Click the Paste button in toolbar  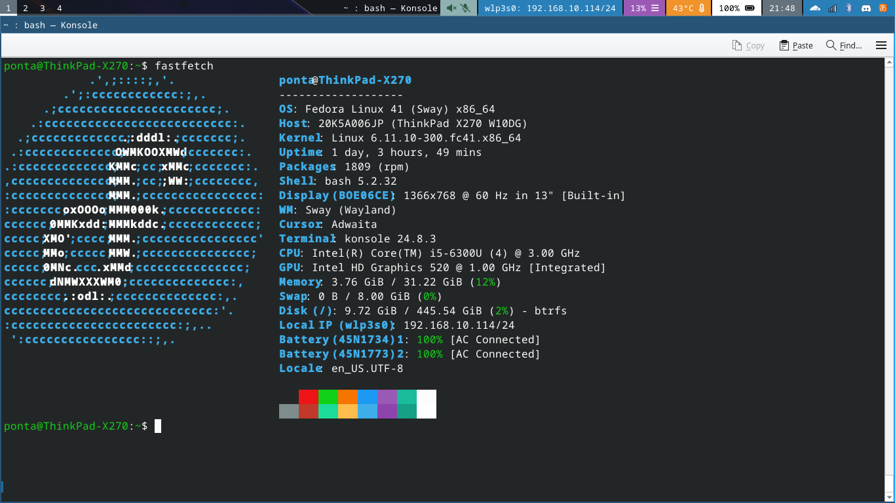click(796, 45)
